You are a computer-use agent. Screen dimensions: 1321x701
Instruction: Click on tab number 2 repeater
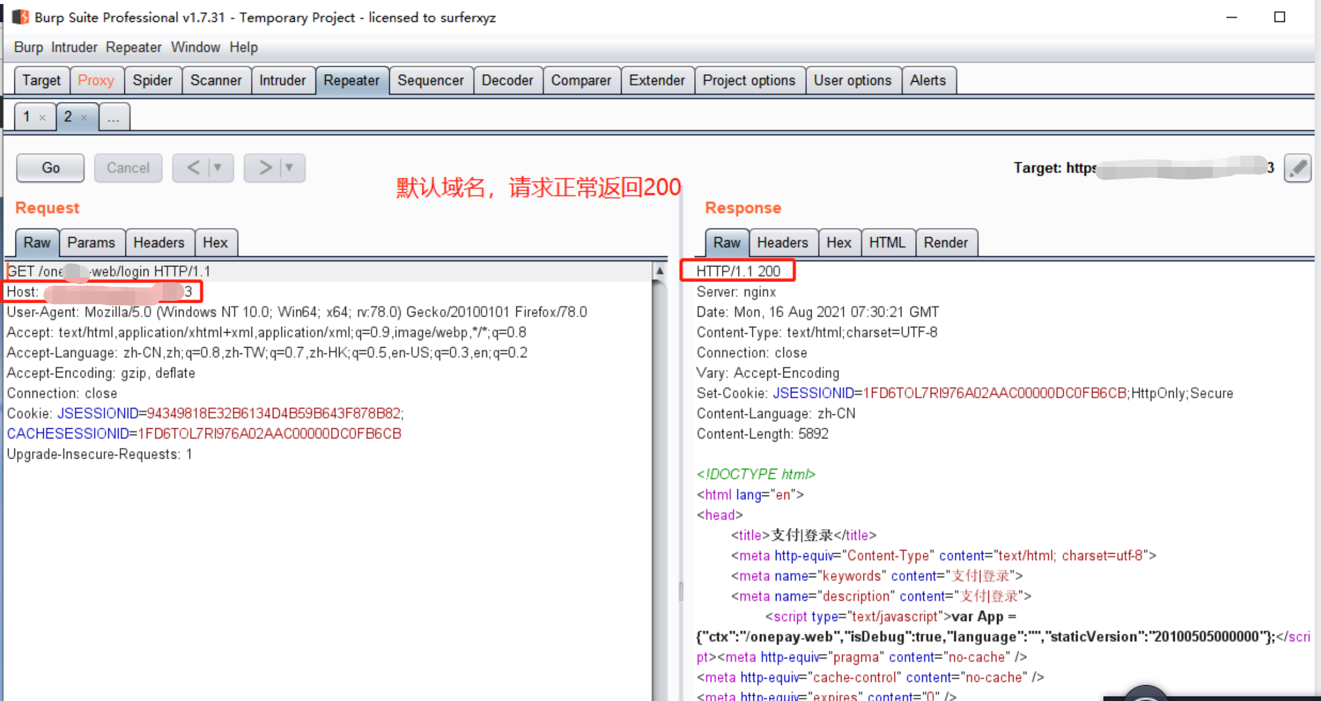point(68,116)
